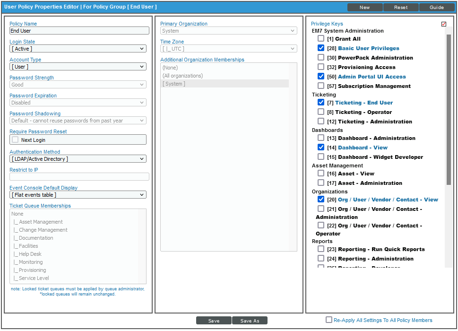Open the Time Zone dropdown
The image size is (458, 331).
click(228, 49)
